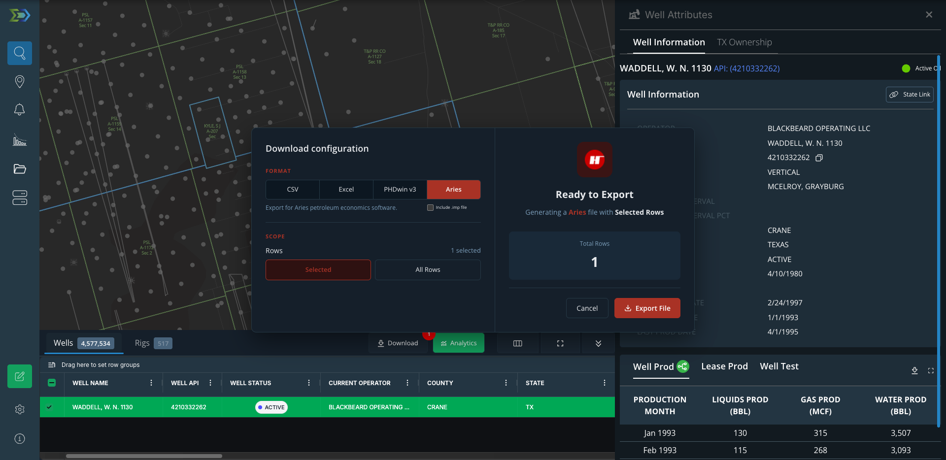Close the Well Attributes panel
Image resolution: width=946 pixels, height=460 pixels.
[929, 15]
